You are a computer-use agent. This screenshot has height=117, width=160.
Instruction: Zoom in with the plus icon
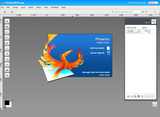tap(143, 12)
